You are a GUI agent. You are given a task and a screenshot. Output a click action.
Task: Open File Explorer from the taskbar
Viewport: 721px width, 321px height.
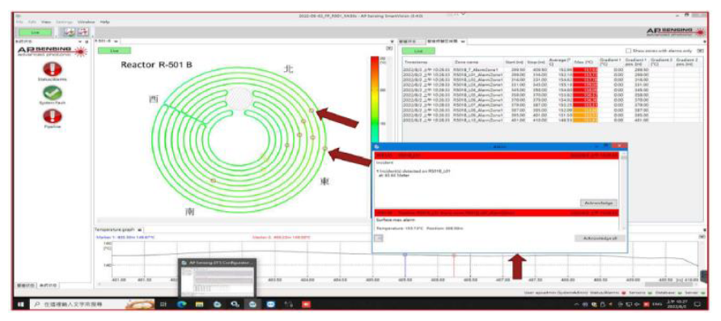pyautogui.click(x=200, y=304)
